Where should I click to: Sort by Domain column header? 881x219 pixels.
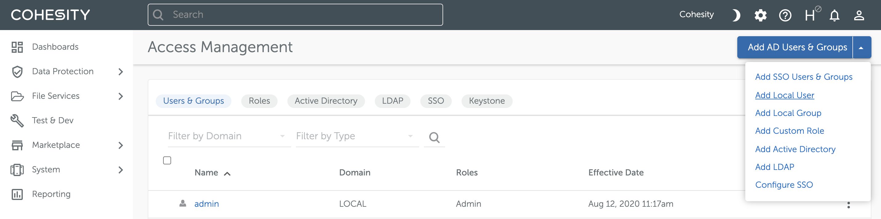(355, 173)
